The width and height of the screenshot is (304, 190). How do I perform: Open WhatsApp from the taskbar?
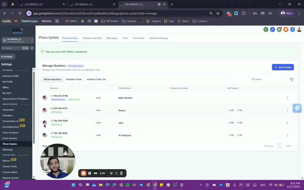point(175,185)
